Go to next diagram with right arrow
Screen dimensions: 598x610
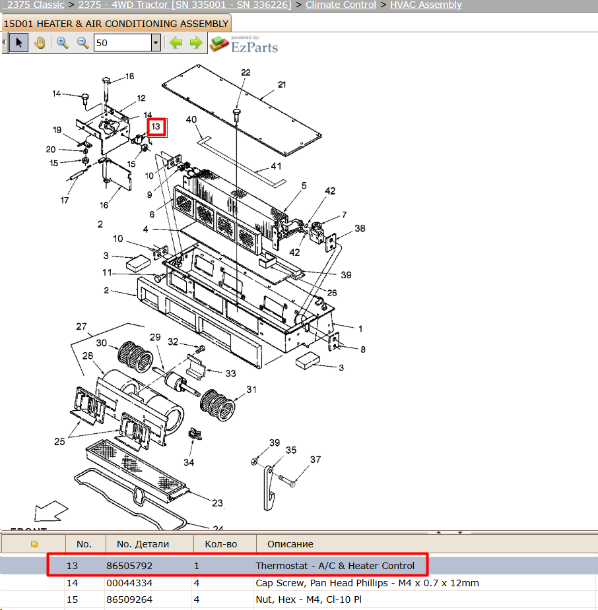(196, 42)
